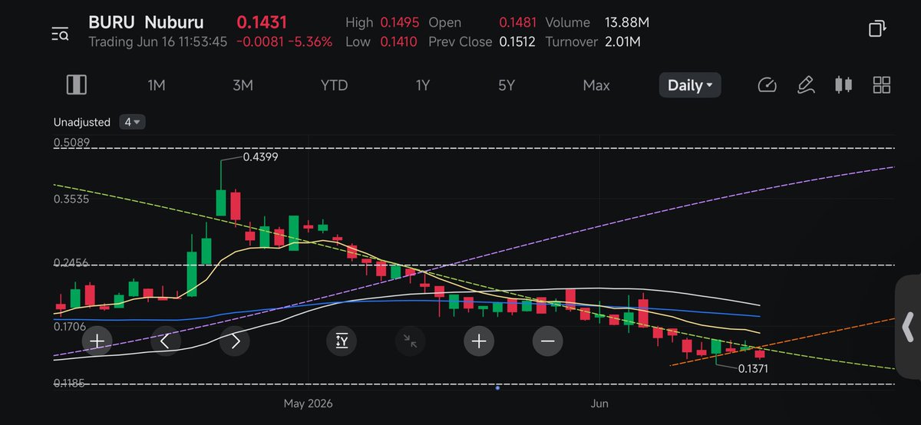Move chart left with back arrow

166,341
